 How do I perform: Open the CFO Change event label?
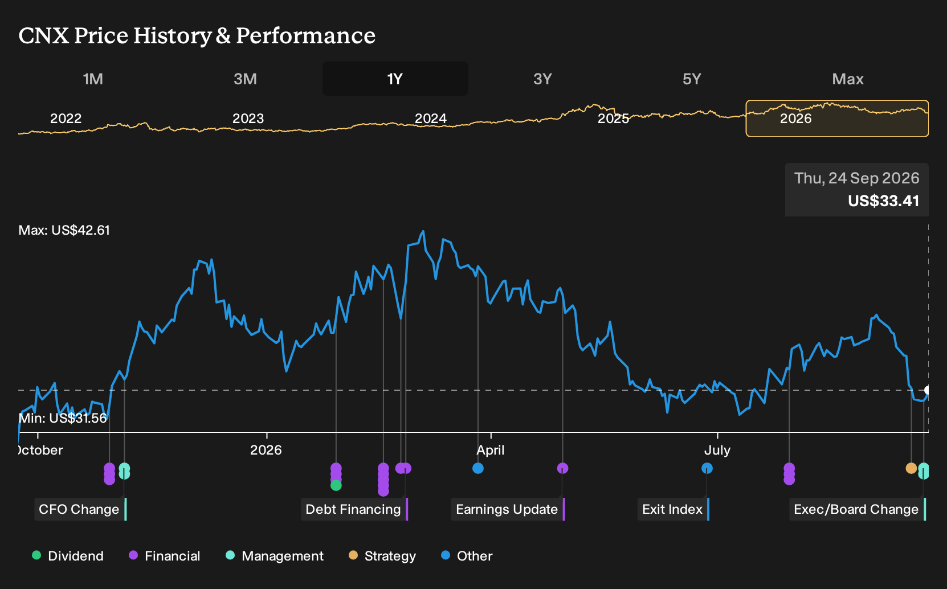[x=80, y=509]
